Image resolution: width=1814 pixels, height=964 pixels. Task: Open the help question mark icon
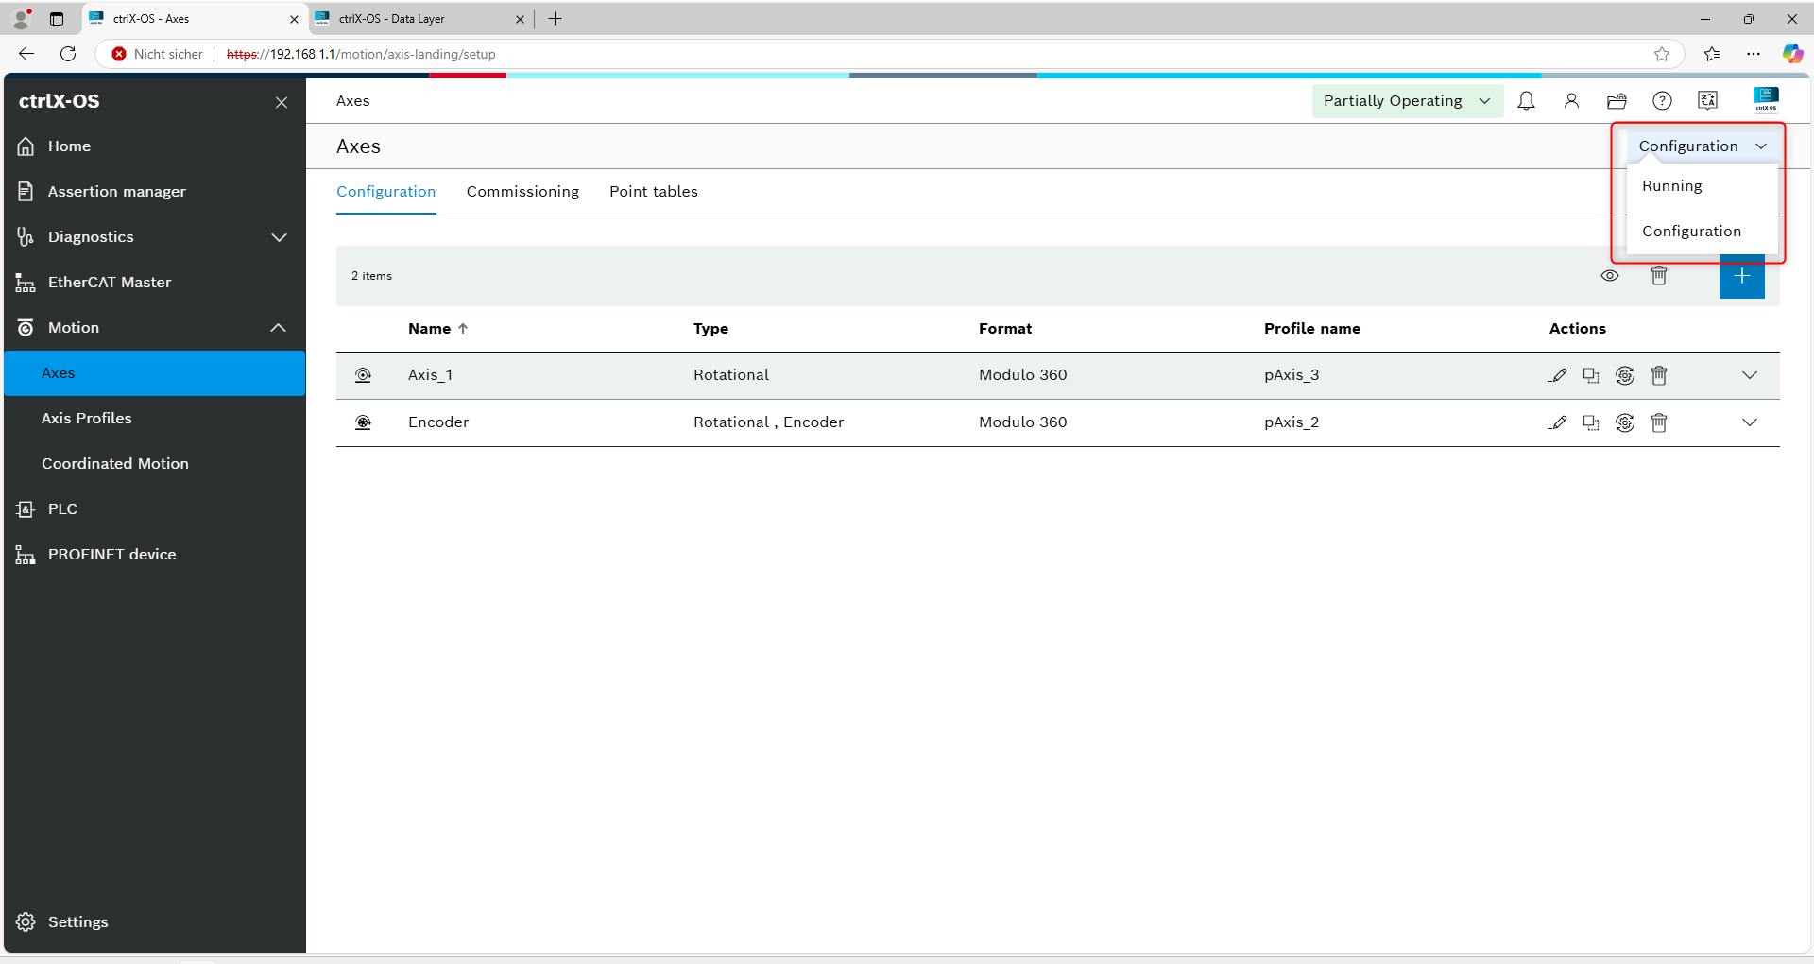pyautogui.click(x=1662, y=101)
